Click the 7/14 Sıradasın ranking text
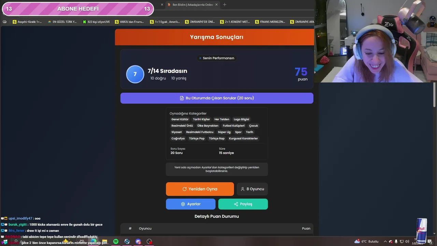The width and height of the screenshot is (437, 246). click(167, 71)
